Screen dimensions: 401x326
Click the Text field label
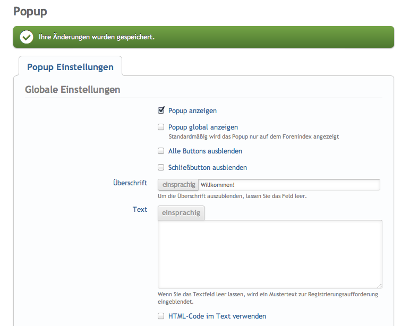[140, 209]
